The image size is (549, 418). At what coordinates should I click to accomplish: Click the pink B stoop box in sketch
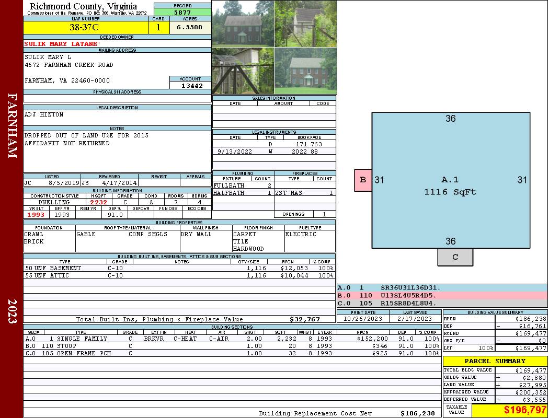tap(363, 180)
